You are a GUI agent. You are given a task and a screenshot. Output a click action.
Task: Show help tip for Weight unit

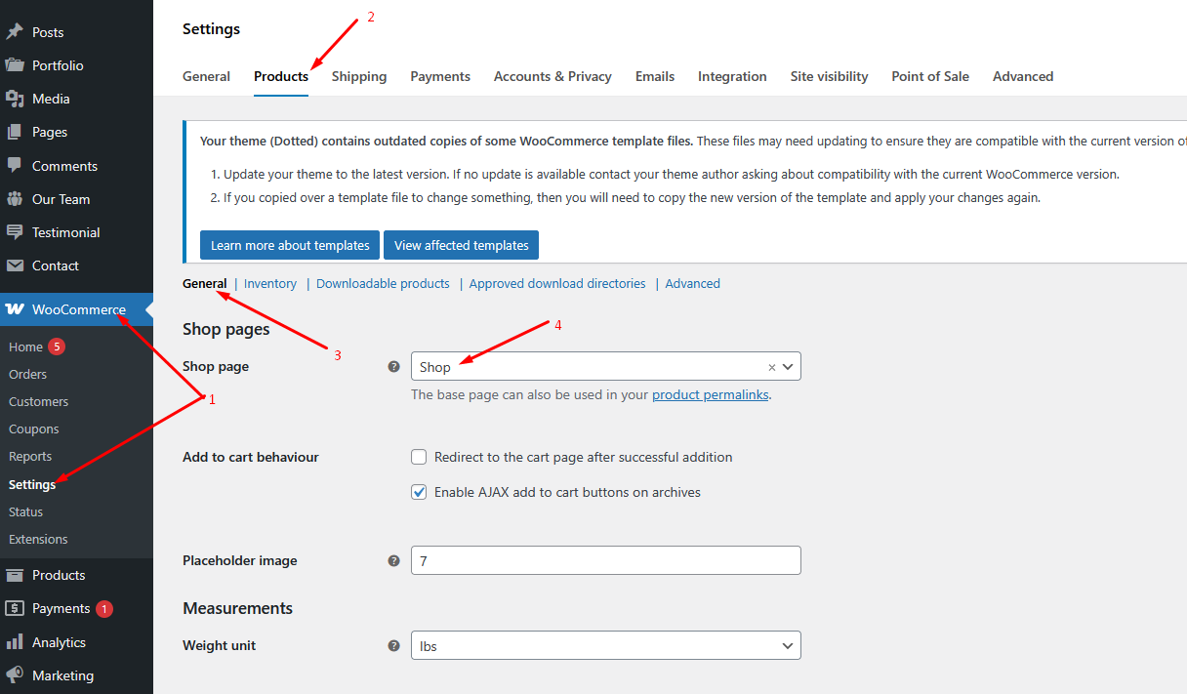[x=394, y=646]
